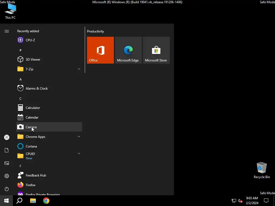275x206 pixels.
Task: Open File Explorer from taskbar
Action: click(x=33, y=201)
